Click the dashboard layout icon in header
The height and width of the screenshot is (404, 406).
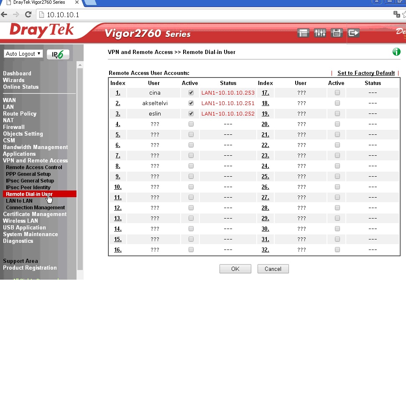[303, 33]
